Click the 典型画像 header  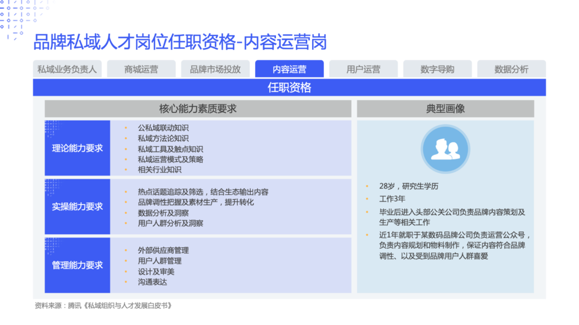click(446, 109)
